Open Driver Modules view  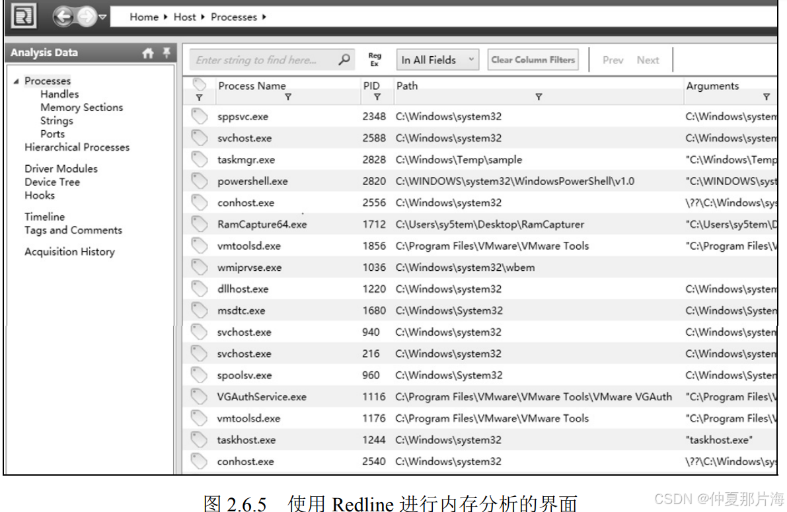point(61,168)
